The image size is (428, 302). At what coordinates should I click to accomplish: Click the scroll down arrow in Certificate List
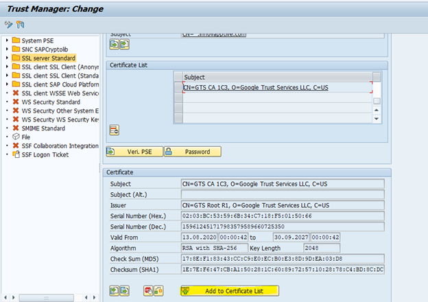pos(376,118)
